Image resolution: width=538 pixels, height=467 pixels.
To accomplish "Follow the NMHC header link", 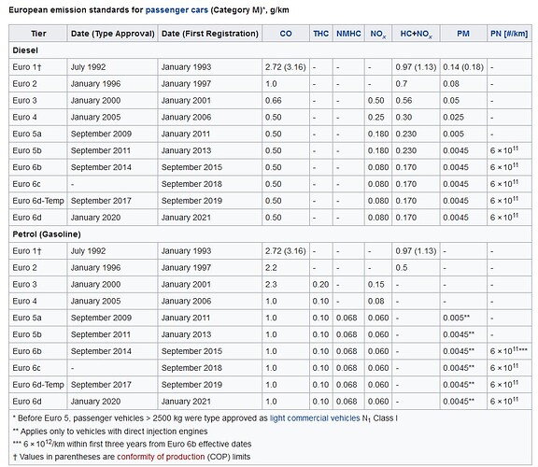I will point(348,34).
